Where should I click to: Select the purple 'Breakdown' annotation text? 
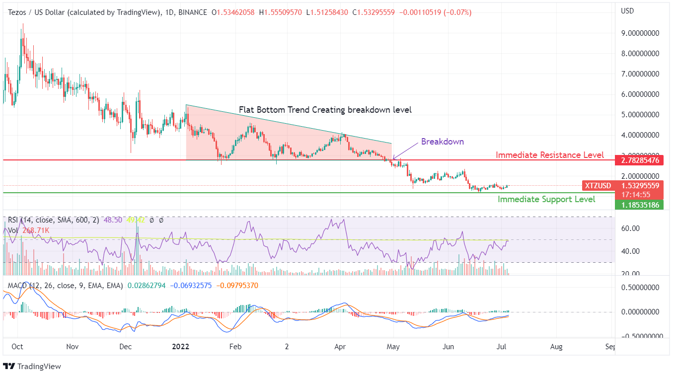443,142
